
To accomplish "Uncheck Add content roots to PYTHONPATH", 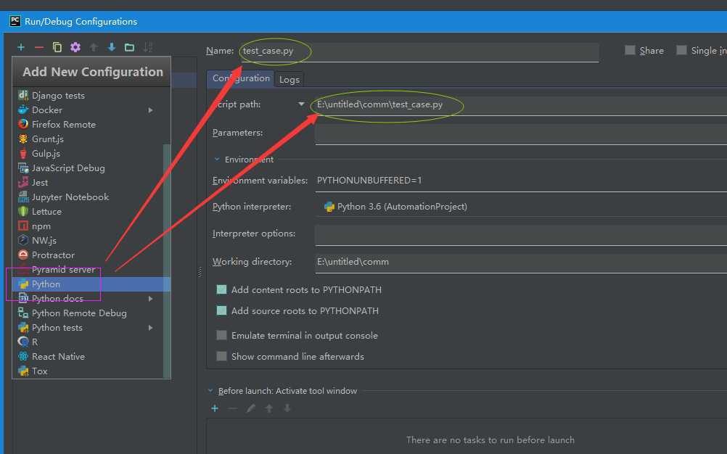I will point(221,289).
